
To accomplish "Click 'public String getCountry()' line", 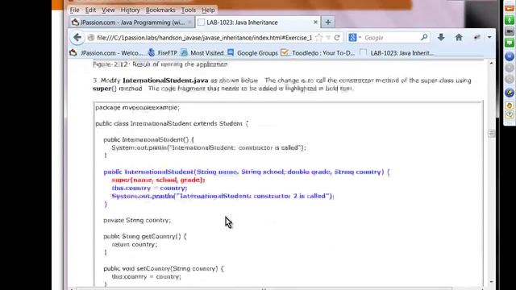I will 145,236.
